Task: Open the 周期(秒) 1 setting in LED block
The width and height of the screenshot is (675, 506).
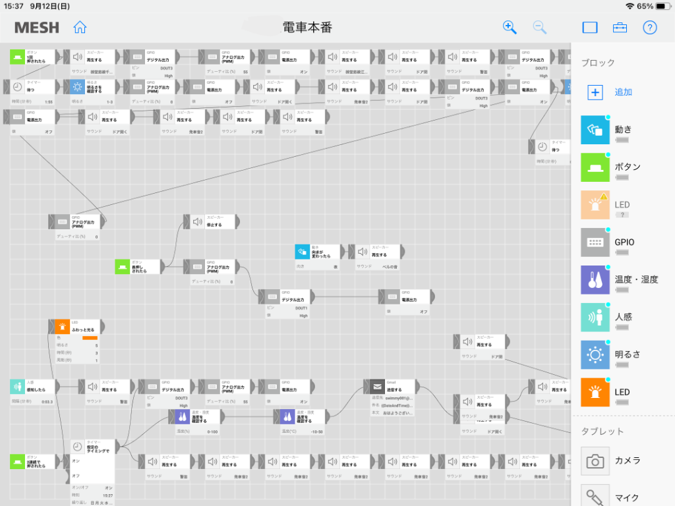Action: 77,360
